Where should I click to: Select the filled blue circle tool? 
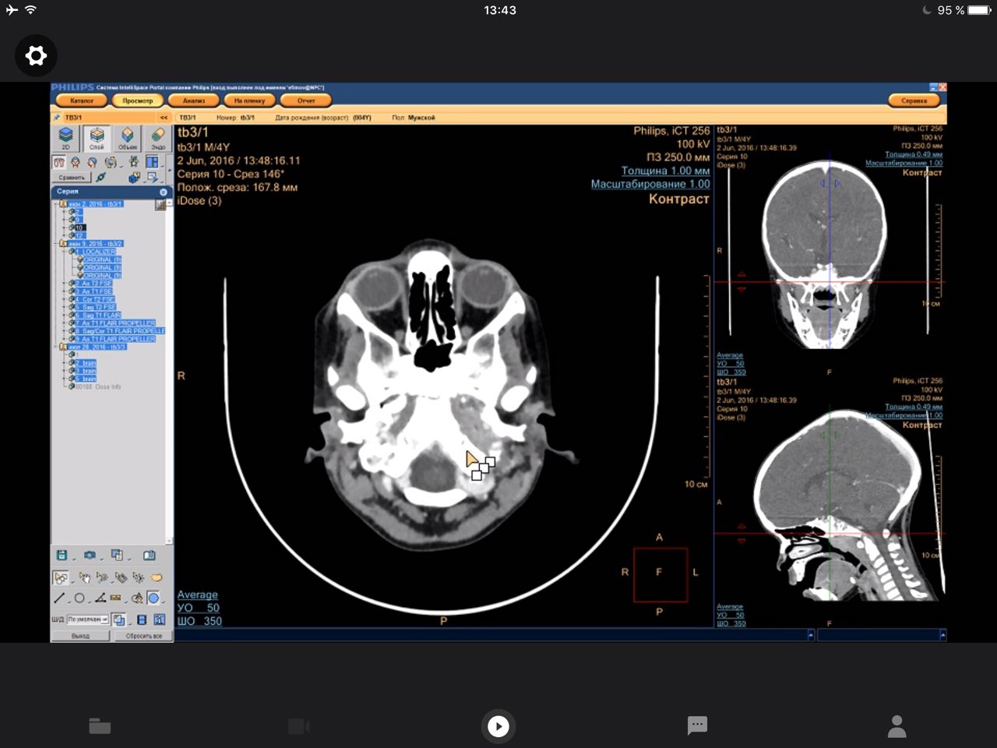(153, 598)
